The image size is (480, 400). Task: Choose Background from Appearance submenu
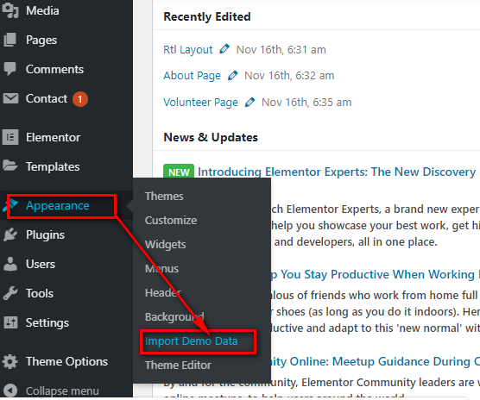coord(174,317)
